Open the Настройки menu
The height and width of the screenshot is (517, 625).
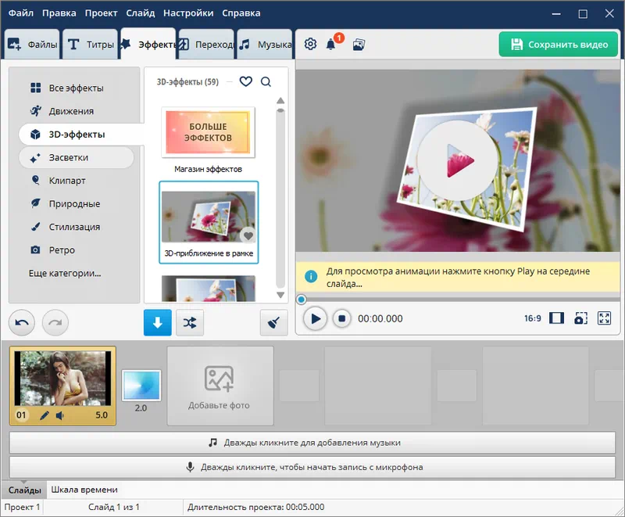pyautogui.click(x=188, y=13)
